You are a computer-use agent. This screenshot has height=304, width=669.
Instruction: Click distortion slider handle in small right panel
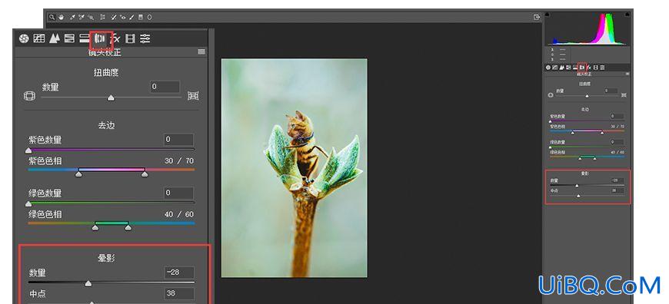pyautogui.click(x=587, y=96)
